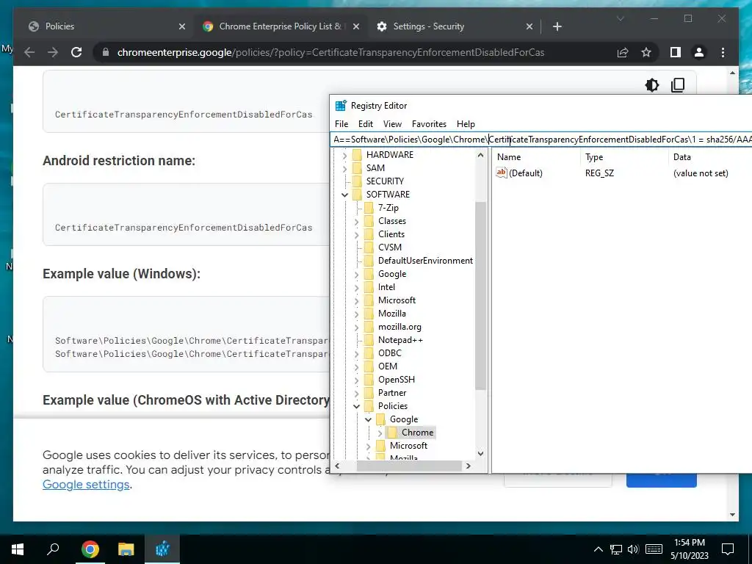Image resolution: width=752 pixels, height=564 pixels.
Task: Select the Notepad++ registry key
Action: 400,340
